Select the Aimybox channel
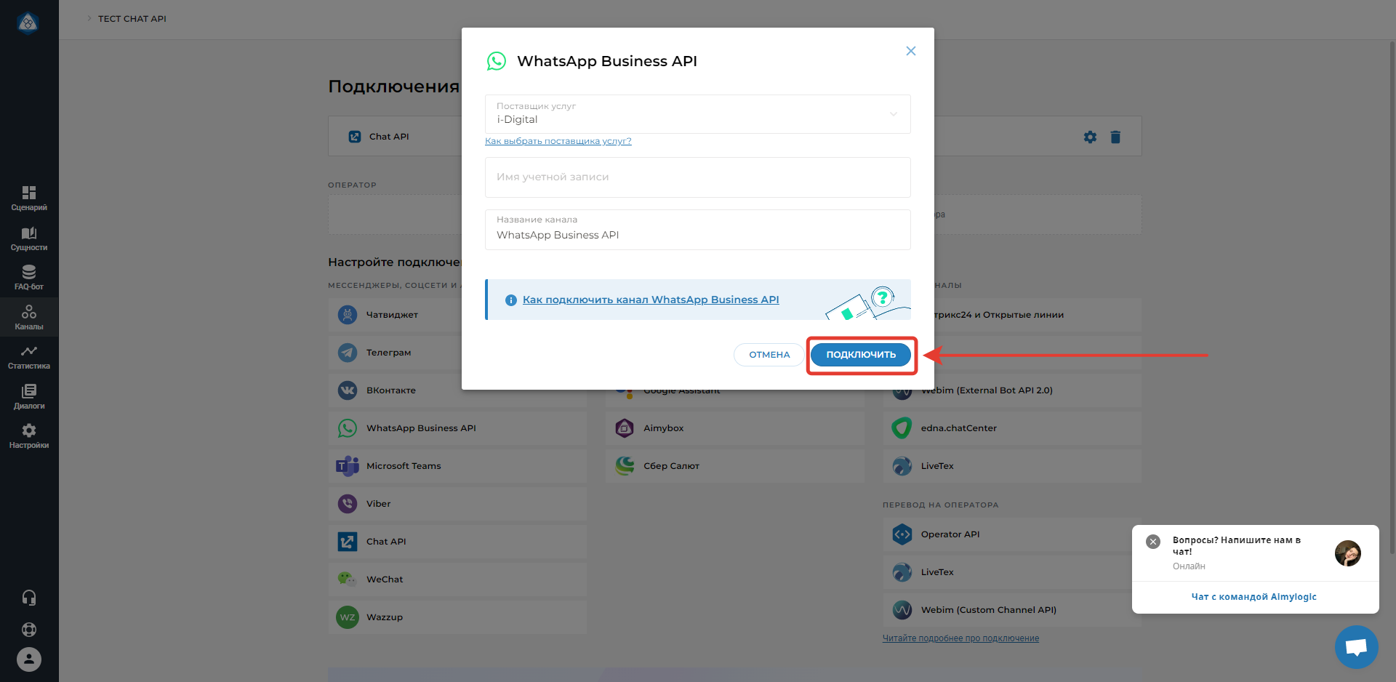The height and width of the screenshot is (682, 1396). (x=735, y=428)
